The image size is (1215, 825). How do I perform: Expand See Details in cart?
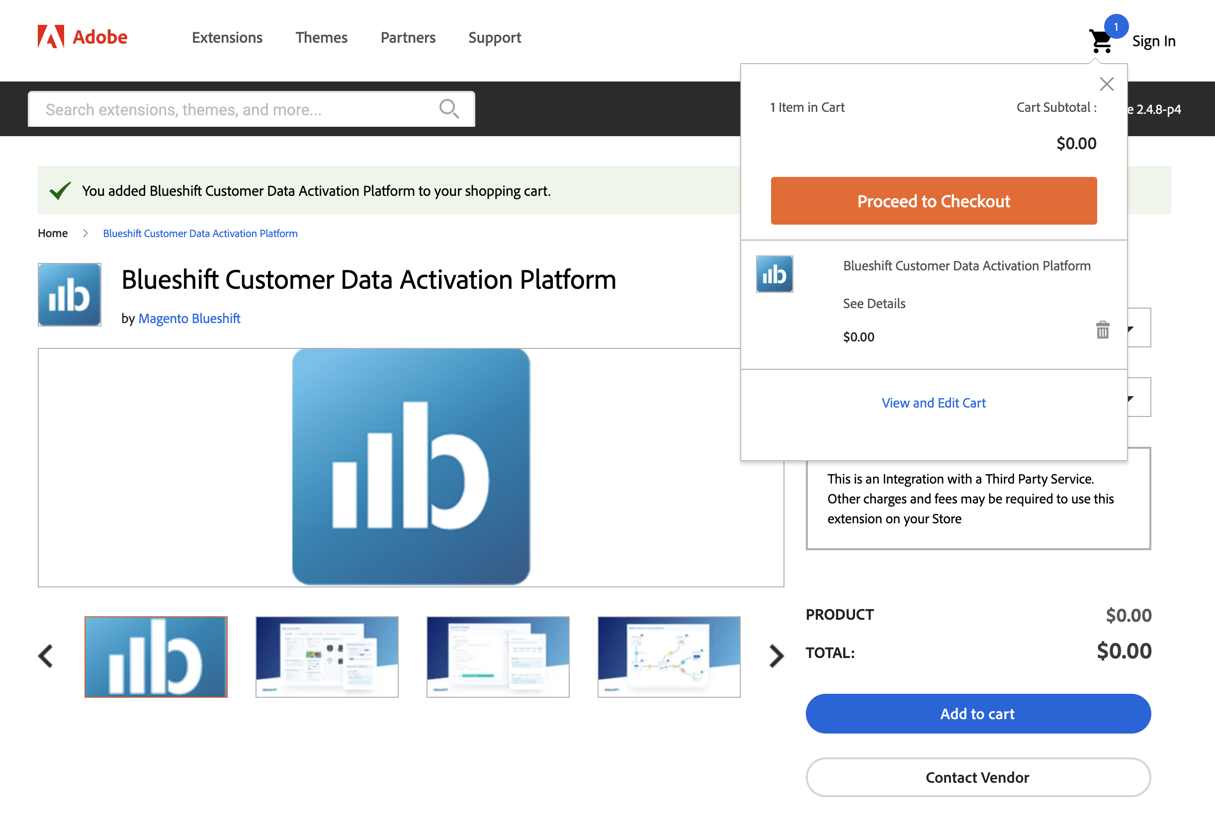pyautogui.click(x=873, y=304)
